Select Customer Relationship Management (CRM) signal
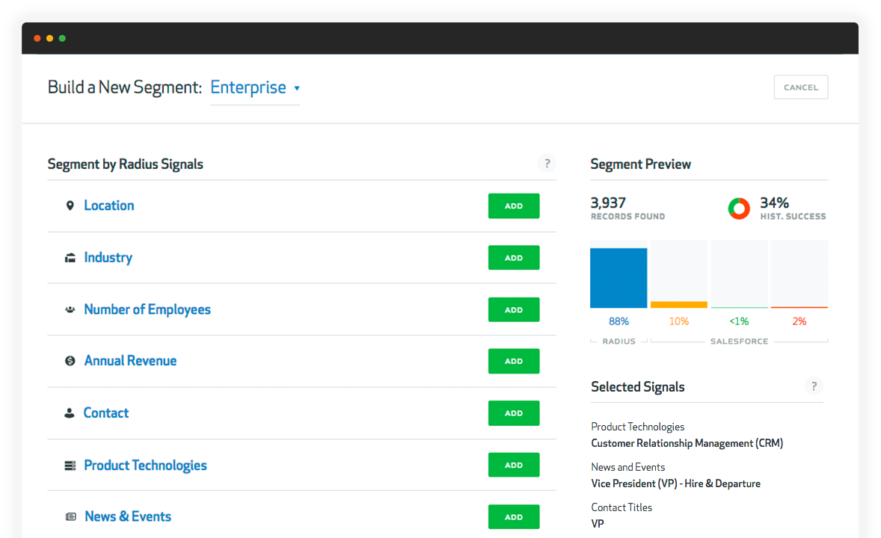 click(687, 444)
